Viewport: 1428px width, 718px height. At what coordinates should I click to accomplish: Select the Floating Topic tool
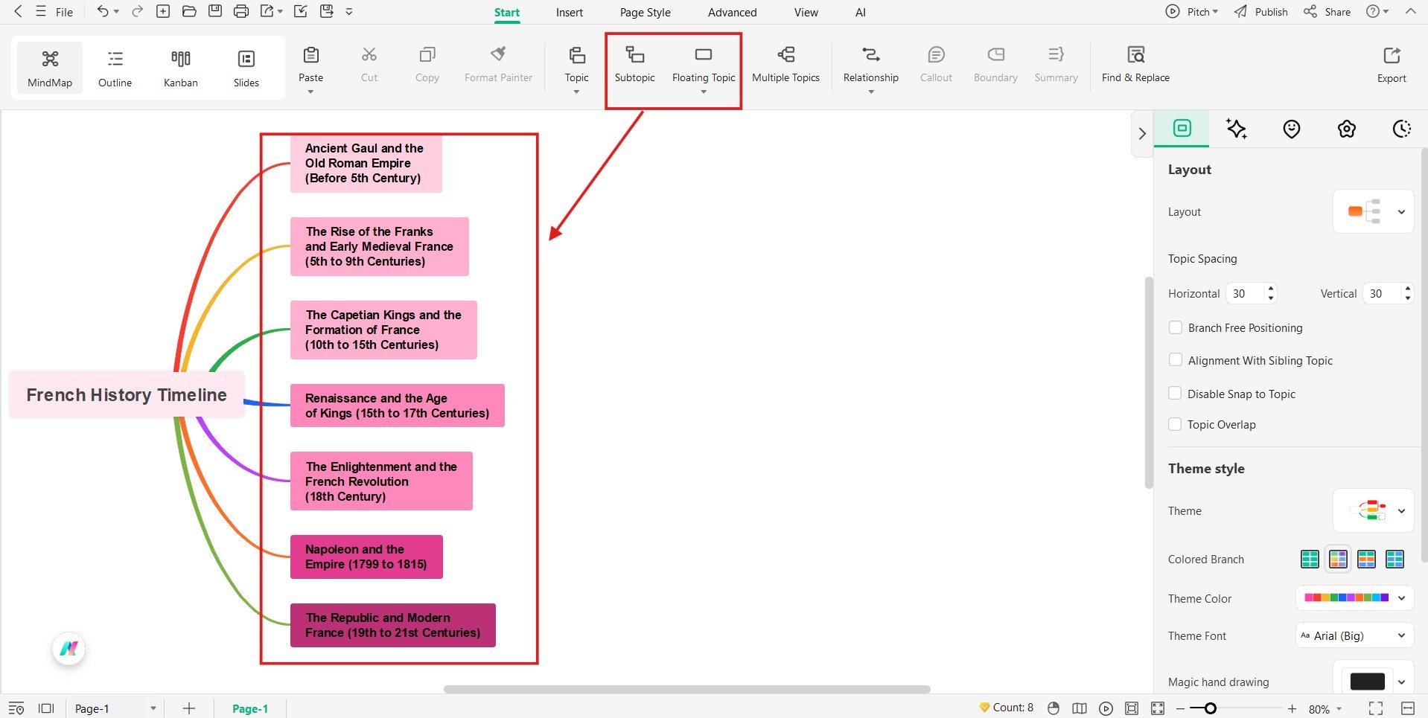pyautogui.click(x=703, y=65)
